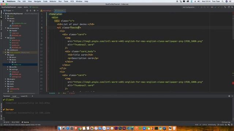Open terminal panel settings gear
Screen dimensions: 234x131
tap(229, 96)
